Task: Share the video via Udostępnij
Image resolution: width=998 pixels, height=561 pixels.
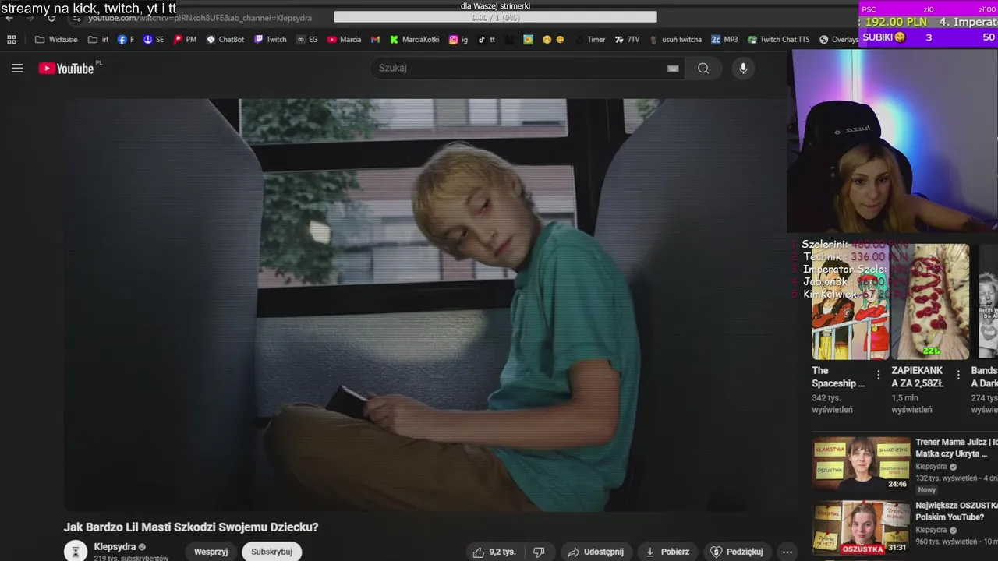Action: [595, 552]
